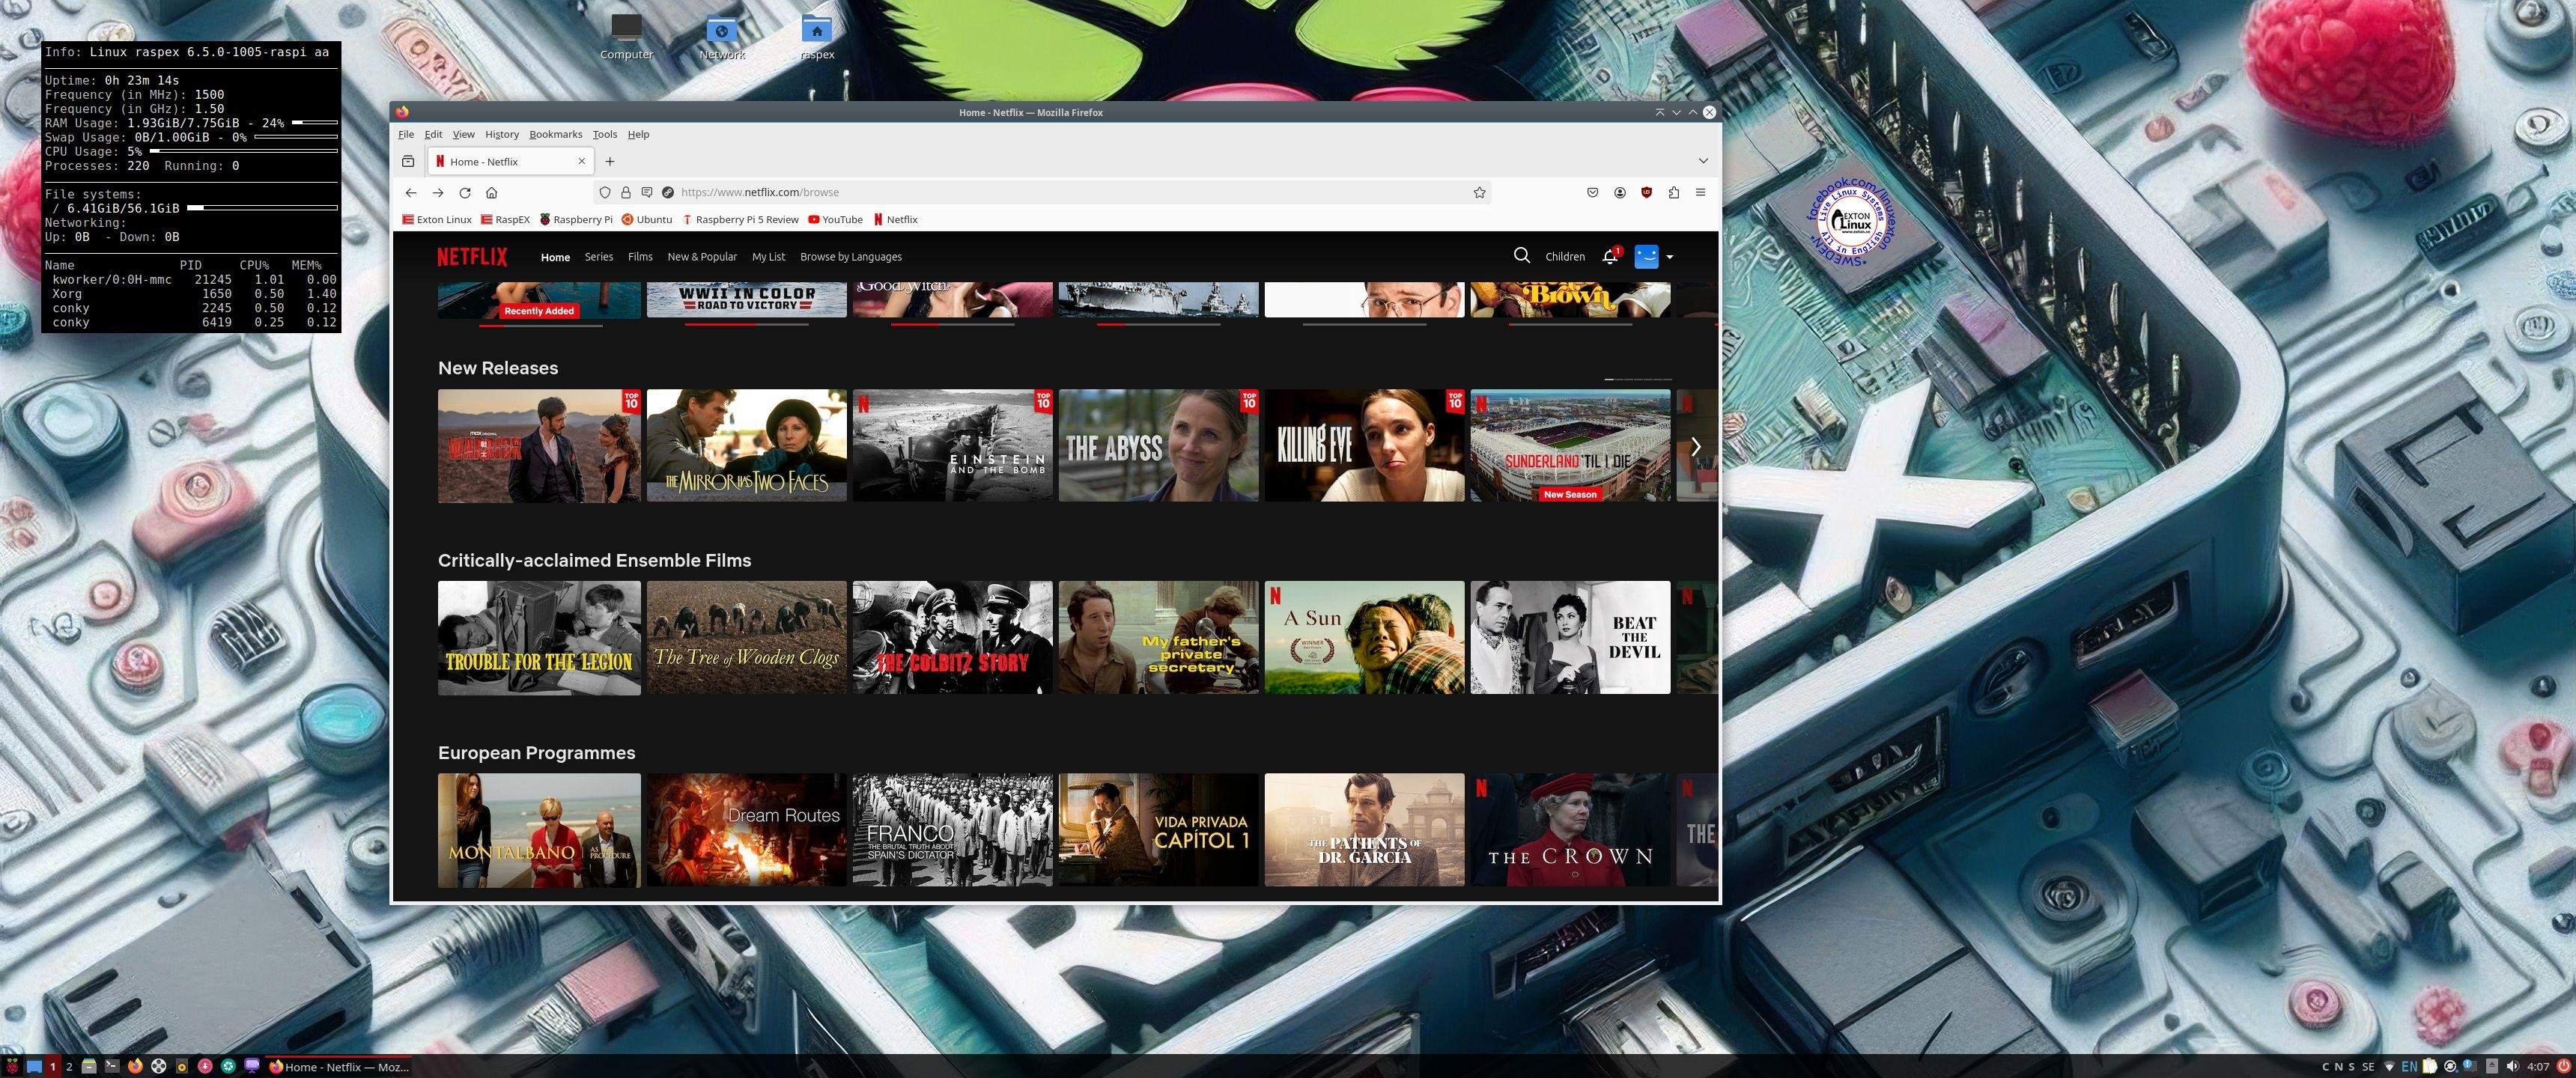Image resolution: width=2576 pixels, height=1078 pixels.
Task: Open file manager from taskbar
Action: (89, 1067)
